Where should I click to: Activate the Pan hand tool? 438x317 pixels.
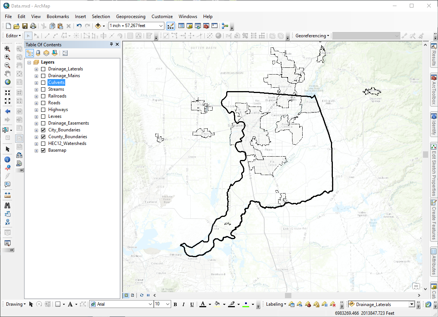[7, 74]
